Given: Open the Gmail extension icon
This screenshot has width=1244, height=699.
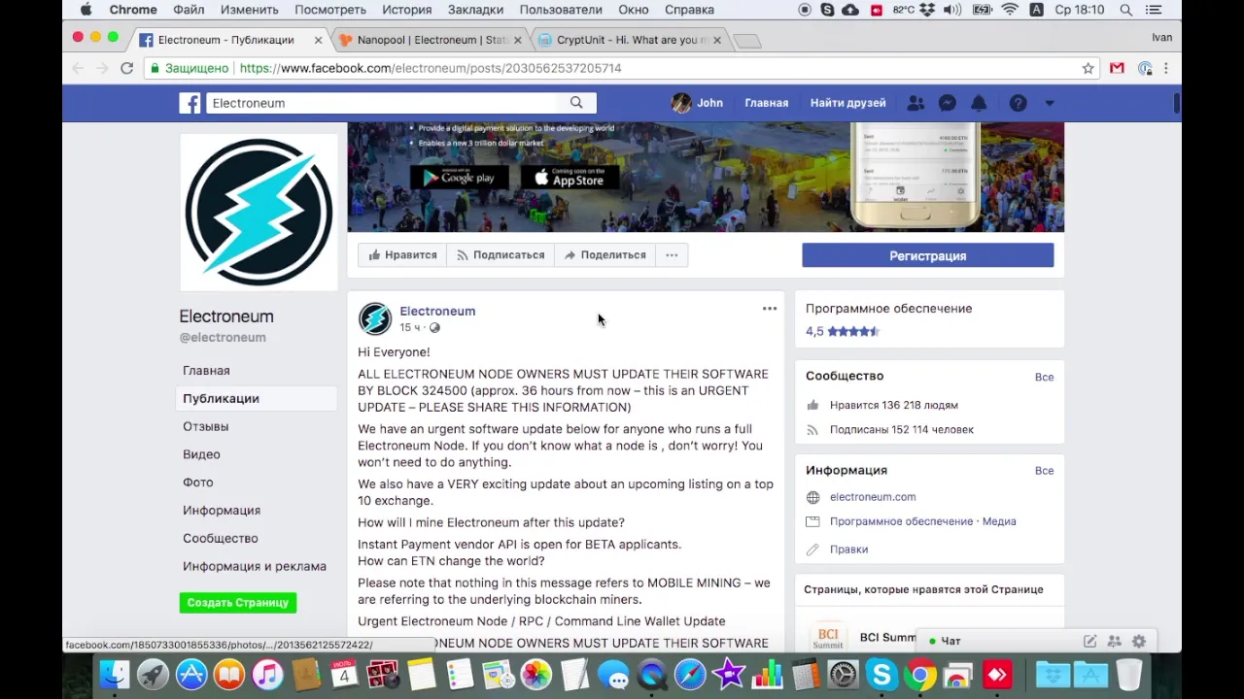Looking at the screenshot, I should point(1117,68).
